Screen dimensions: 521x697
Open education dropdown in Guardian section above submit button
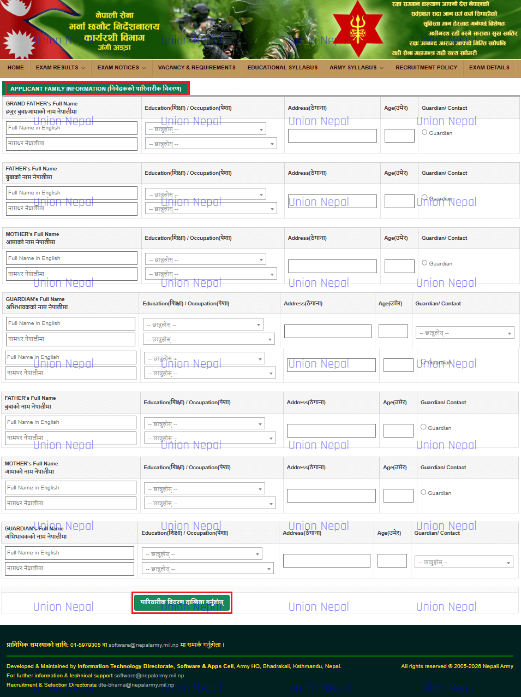(x=202, y=554)
